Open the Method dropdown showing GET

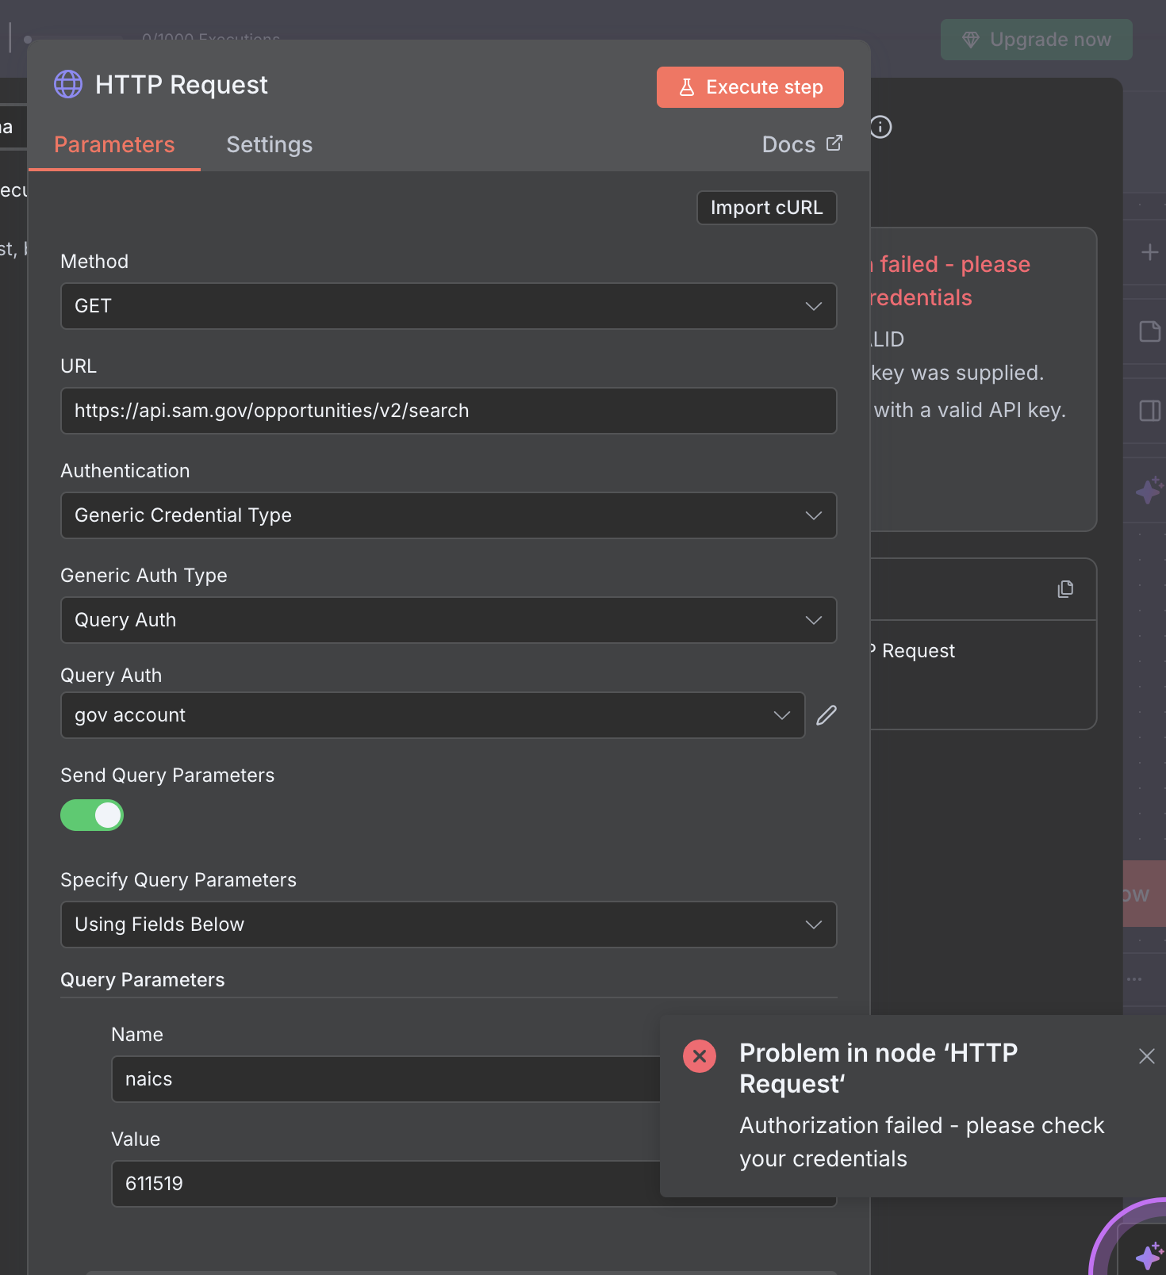click(448, 306)
